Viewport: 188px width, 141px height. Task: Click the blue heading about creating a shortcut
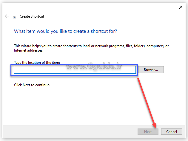[65, 31]
